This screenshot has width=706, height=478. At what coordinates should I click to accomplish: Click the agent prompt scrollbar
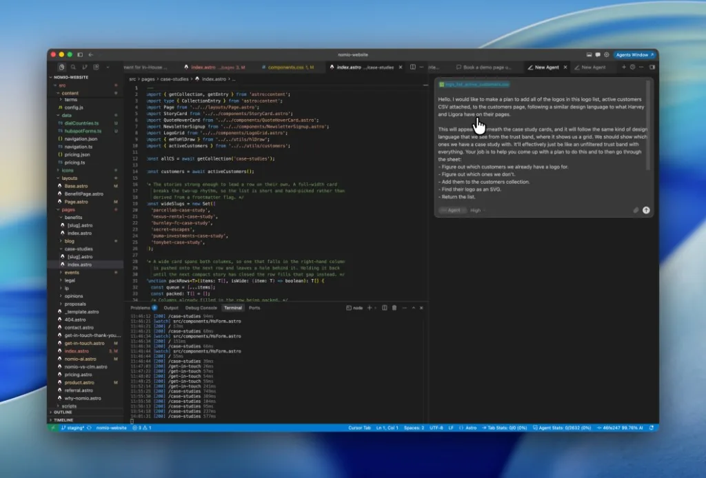[x=648, y=125]
